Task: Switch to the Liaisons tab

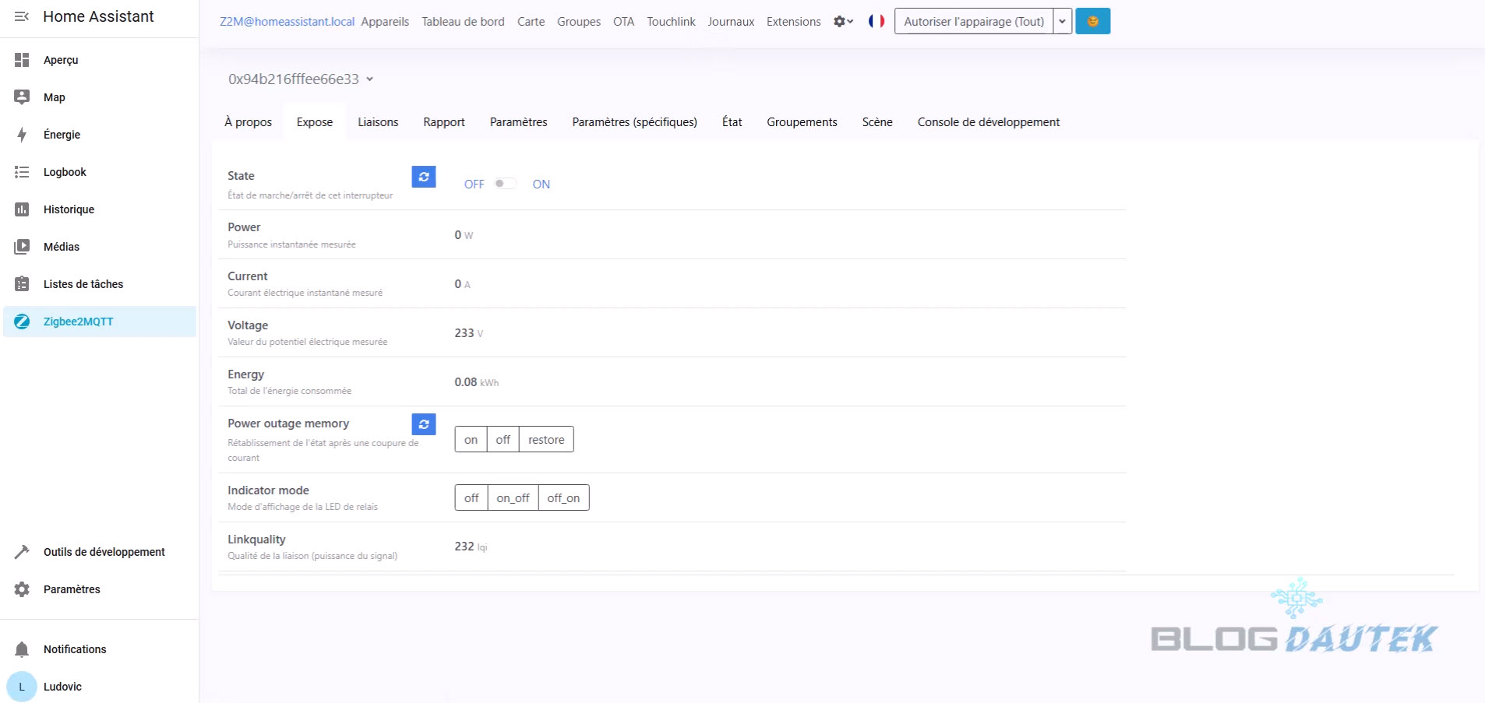Action: pyautogui.click(x=378, y=122)
